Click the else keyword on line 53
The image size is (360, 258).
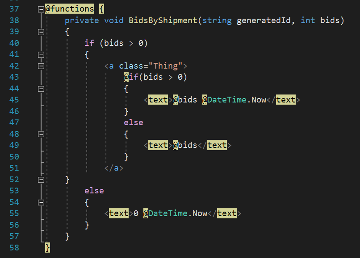[x=94, y=190]
